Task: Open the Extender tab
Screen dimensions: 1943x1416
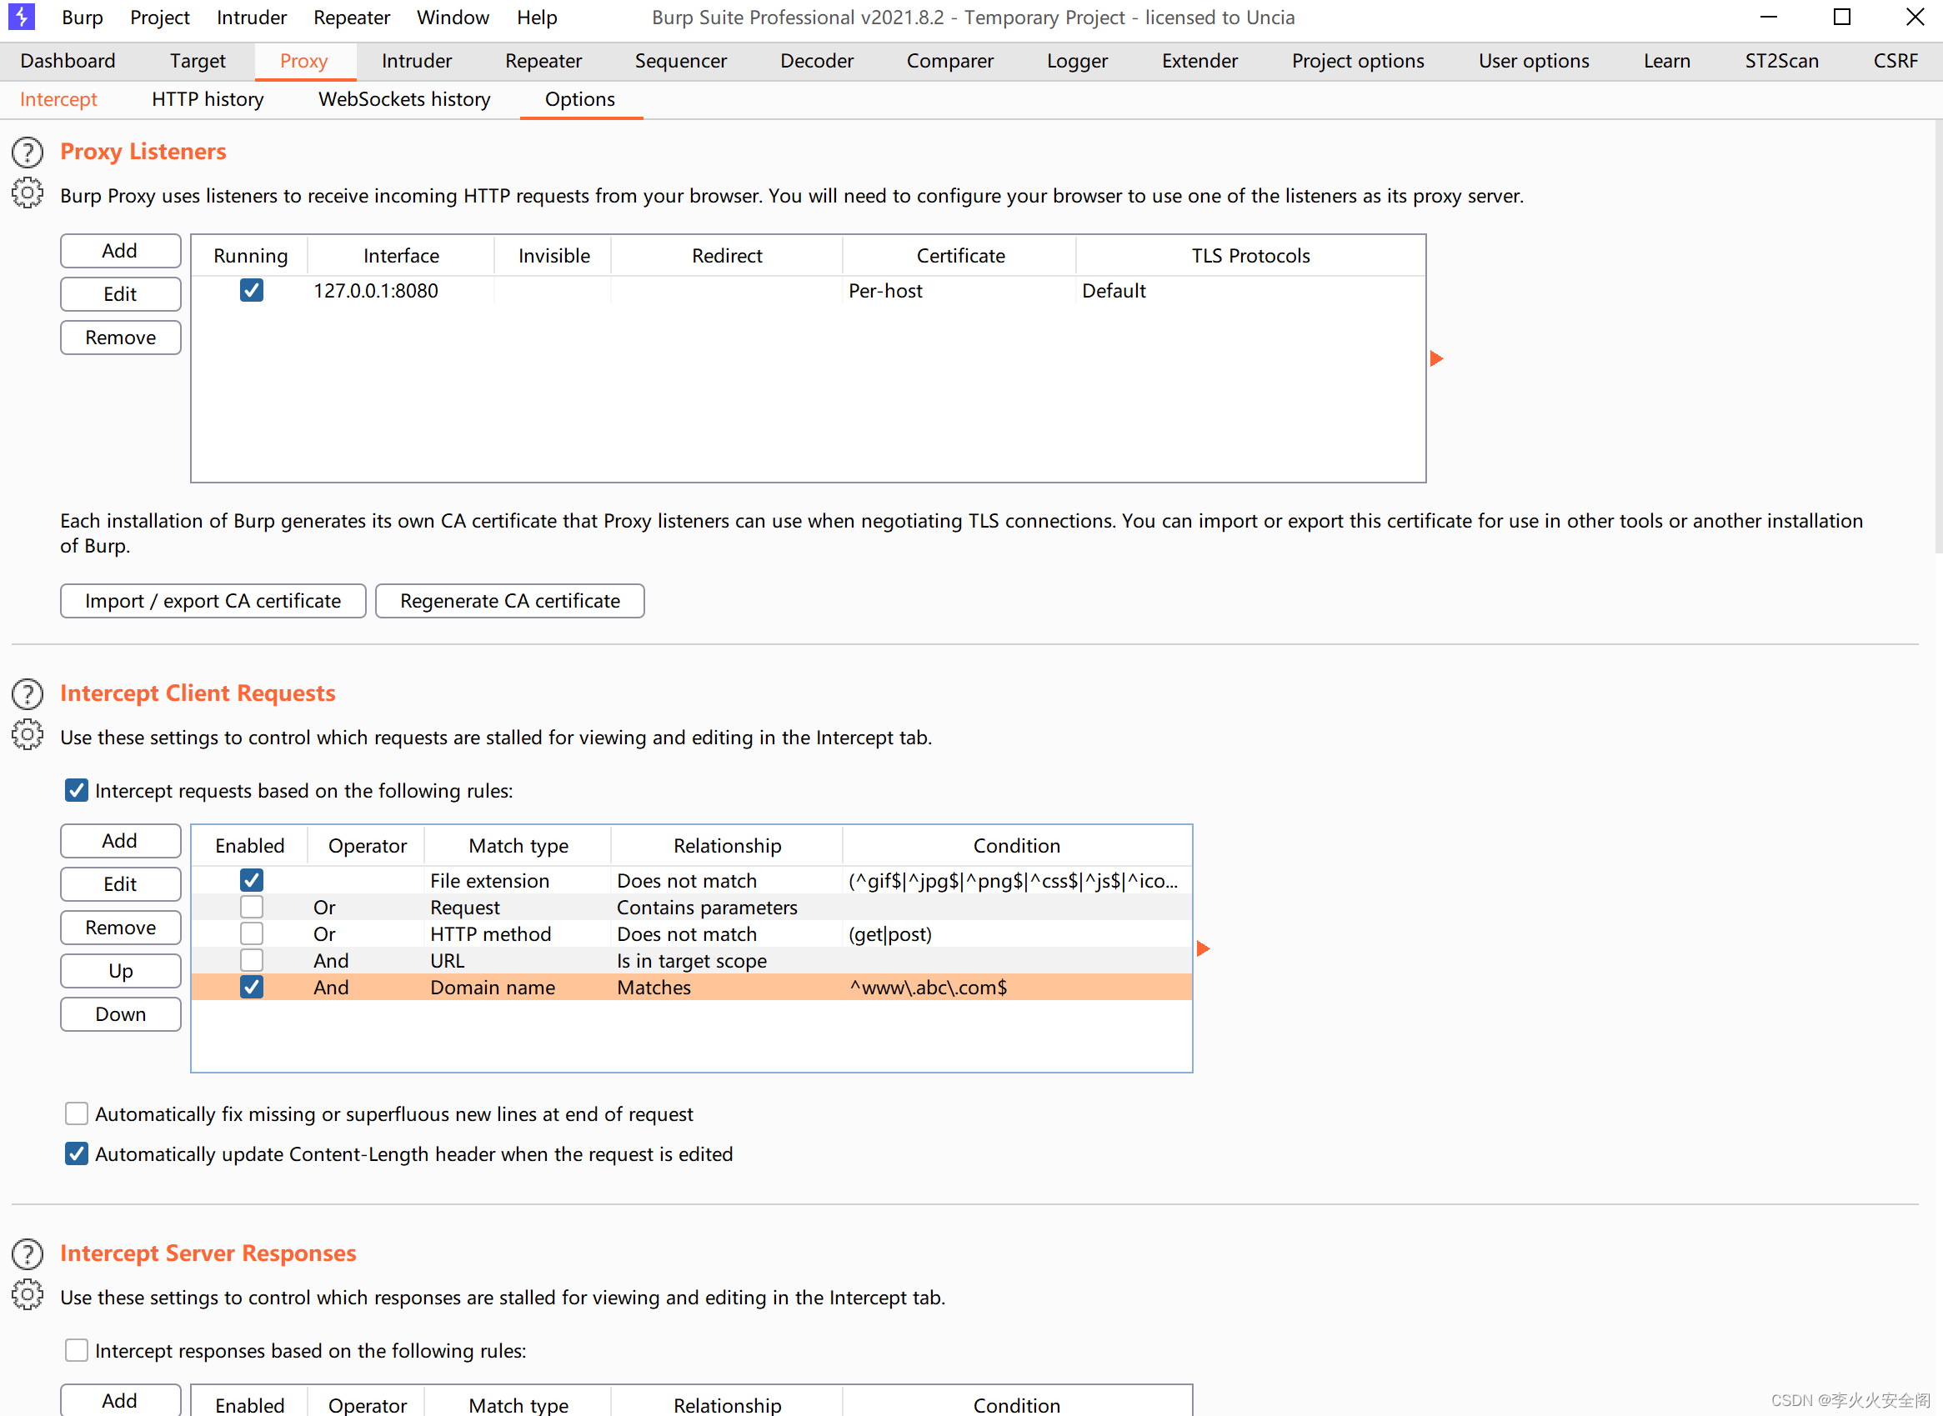Action: click(x=1199, y=61)
